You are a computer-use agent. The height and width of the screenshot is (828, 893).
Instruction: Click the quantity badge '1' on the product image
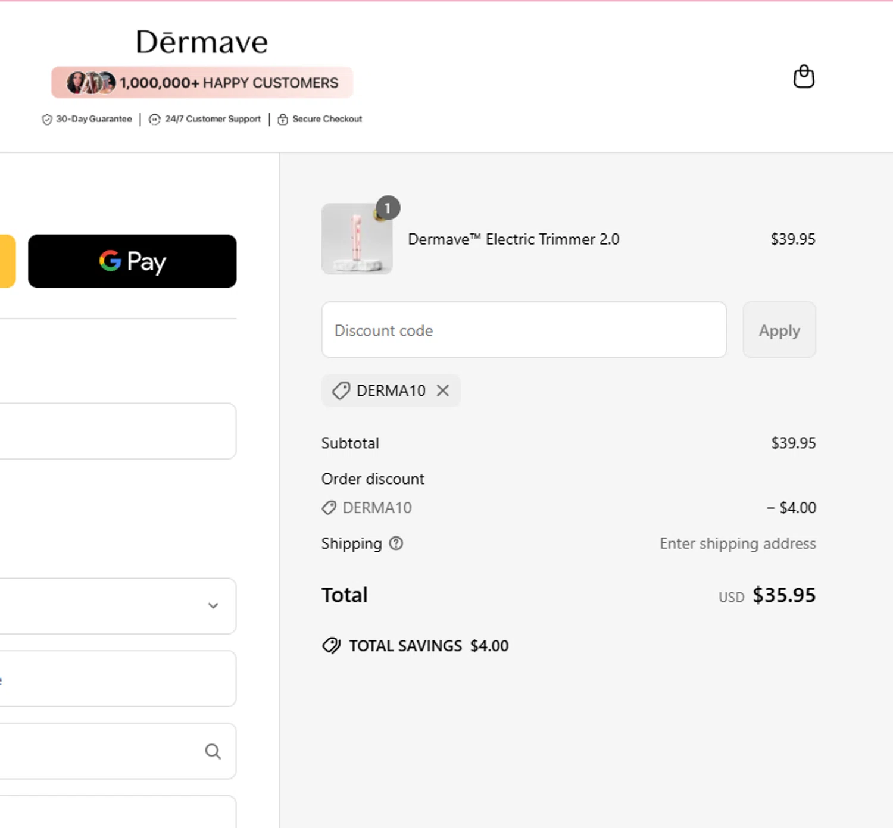(x=388, y=208)
